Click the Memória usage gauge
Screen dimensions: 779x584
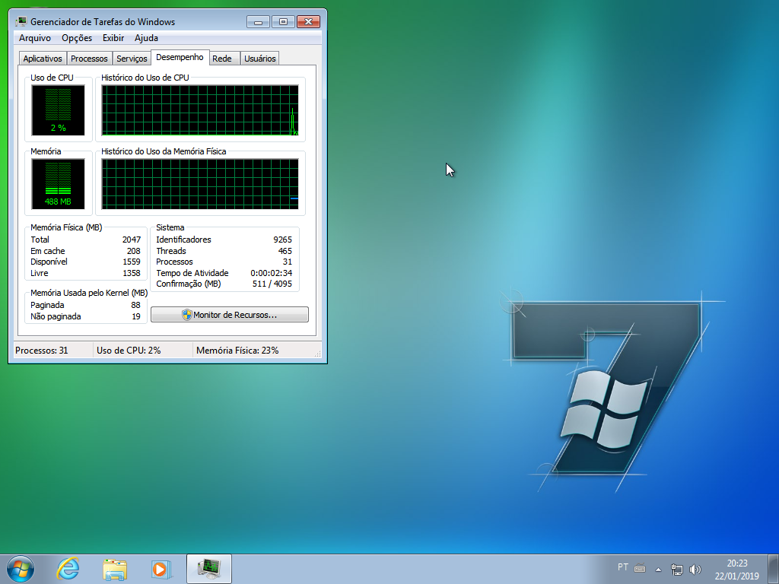[59, 181]
